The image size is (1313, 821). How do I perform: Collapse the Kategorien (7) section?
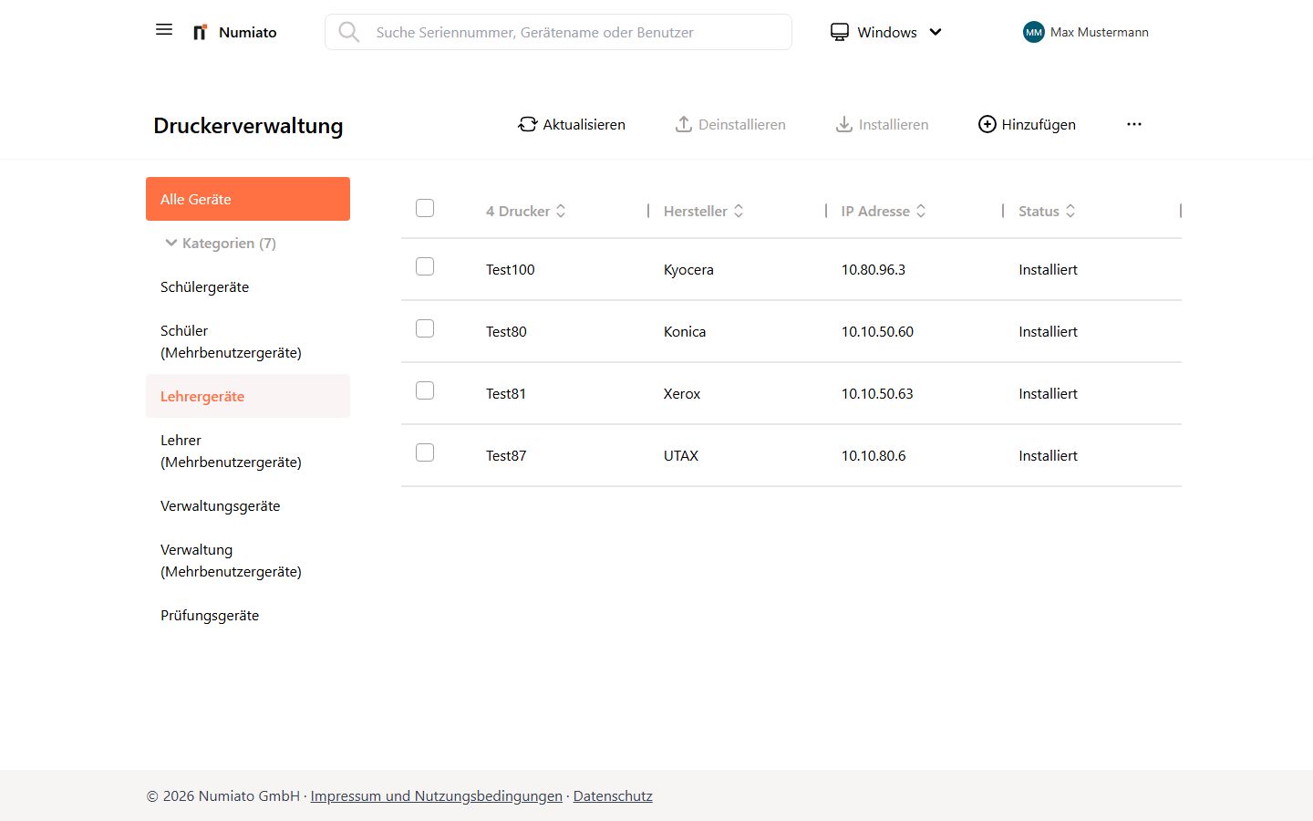[x=171, y=243]
